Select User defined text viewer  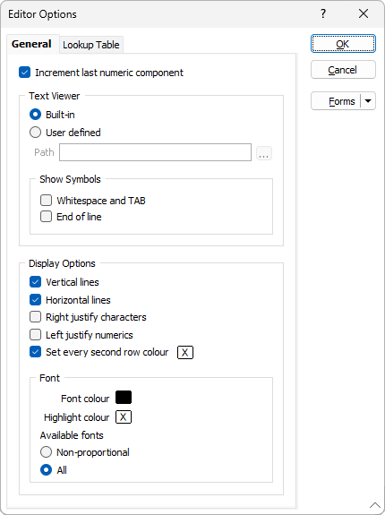36,133
